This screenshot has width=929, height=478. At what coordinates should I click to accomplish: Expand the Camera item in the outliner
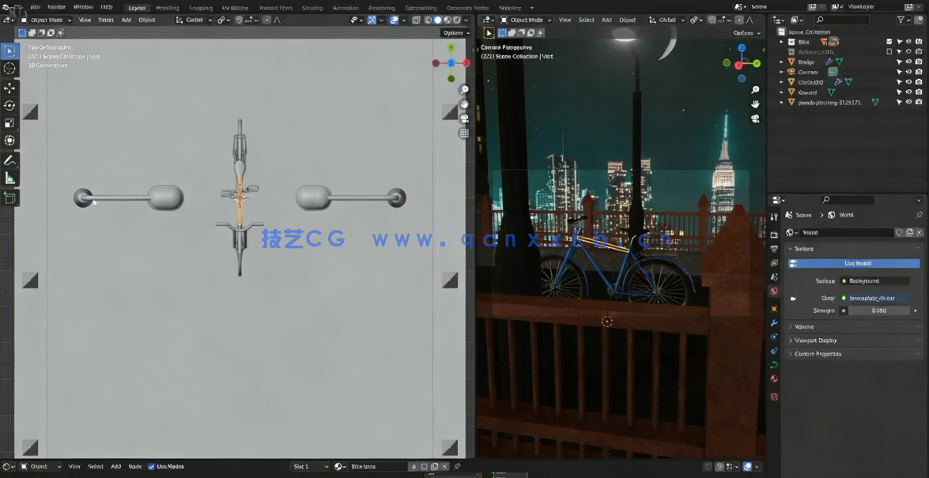click(x=780, y=71)
